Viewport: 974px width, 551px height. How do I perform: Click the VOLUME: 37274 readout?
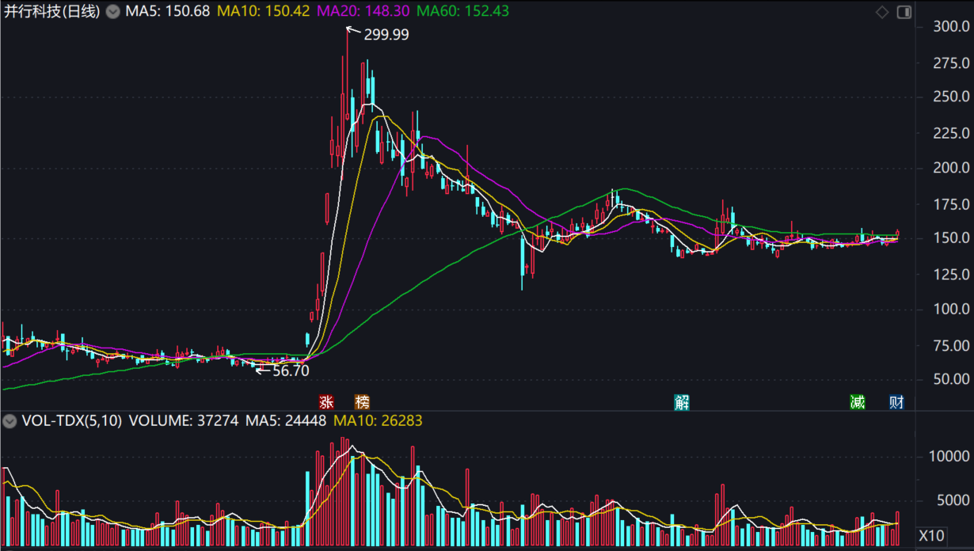click(x=184, y=421)
